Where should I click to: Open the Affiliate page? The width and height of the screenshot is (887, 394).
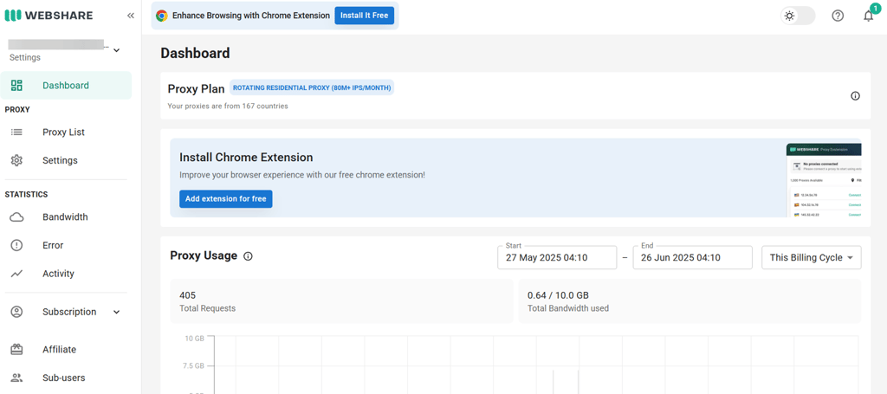click(60, 349)
